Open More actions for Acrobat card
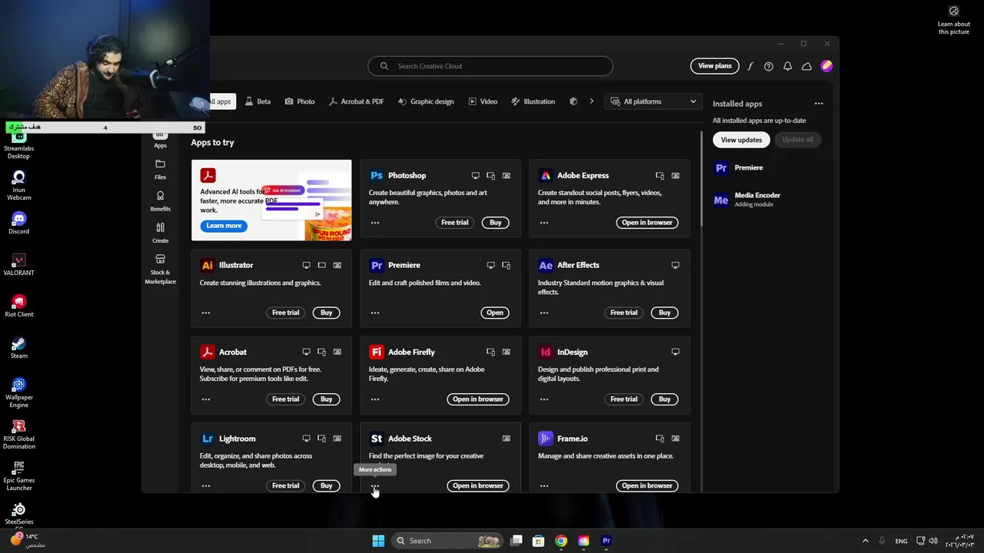This screenshot has height=553, width=984. point(206,399)
